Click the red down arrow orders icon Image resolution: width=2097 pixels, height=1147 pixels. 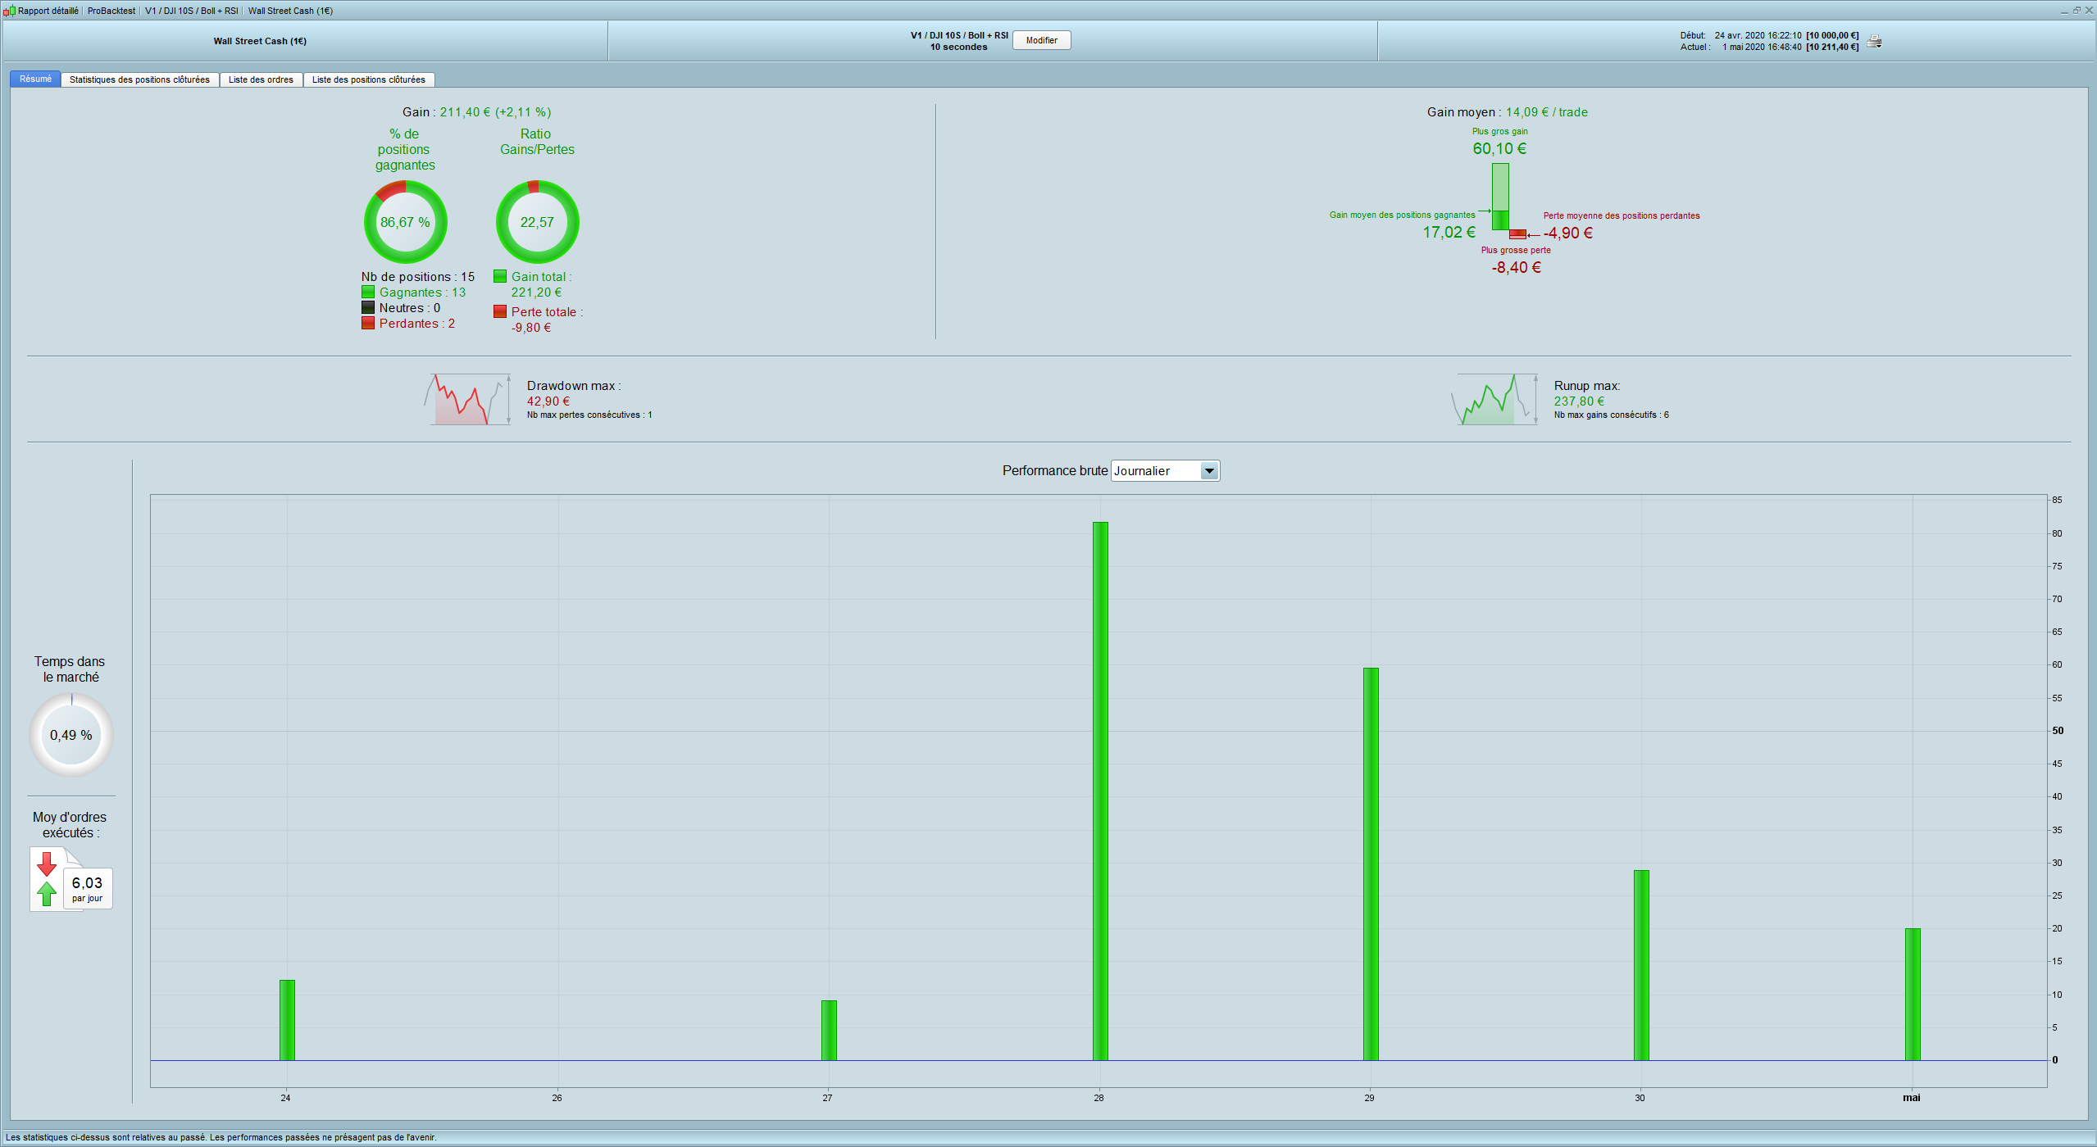[47, 864]
